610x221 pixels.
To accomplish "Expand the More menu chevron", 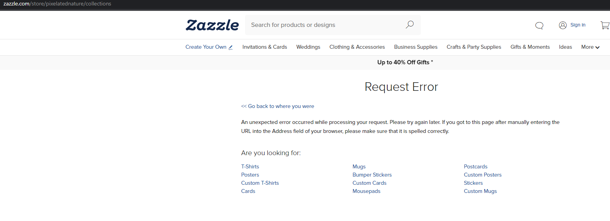I will coord(597,48).
